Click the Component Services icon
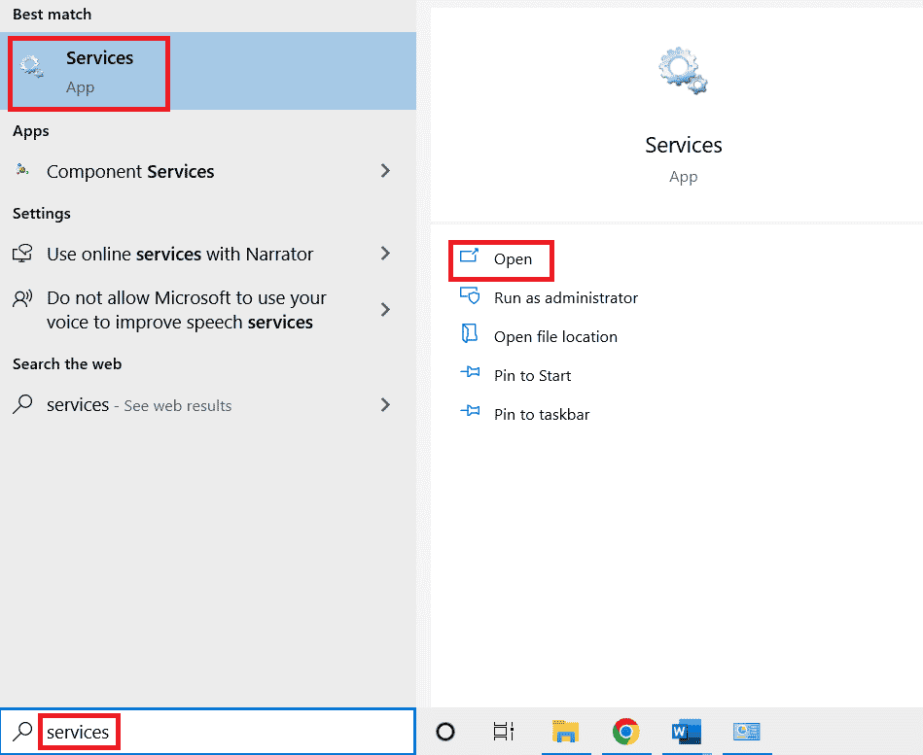 (22, 170)
